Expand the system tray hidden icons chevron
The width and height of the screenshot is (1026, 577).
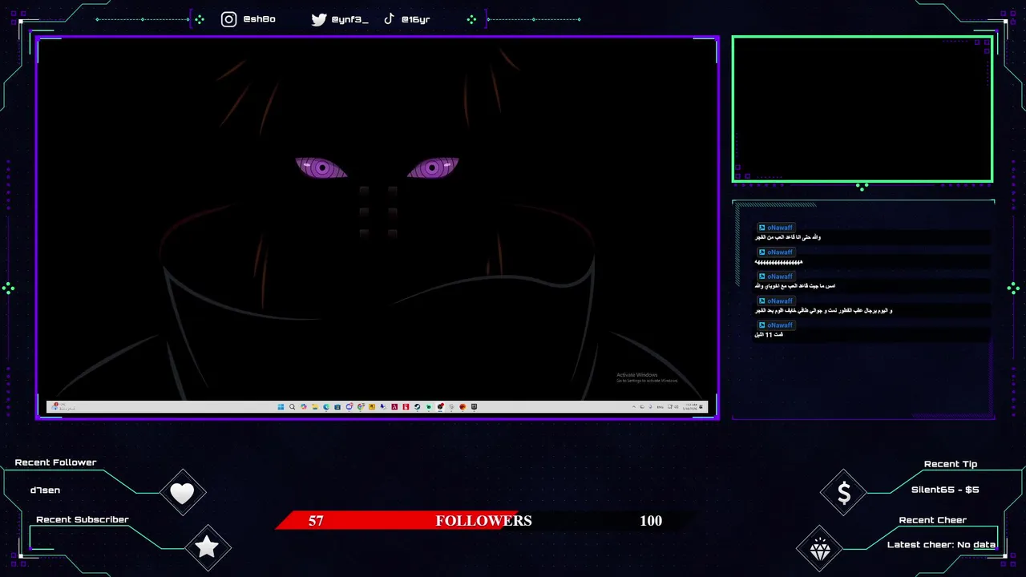(634, 407)
